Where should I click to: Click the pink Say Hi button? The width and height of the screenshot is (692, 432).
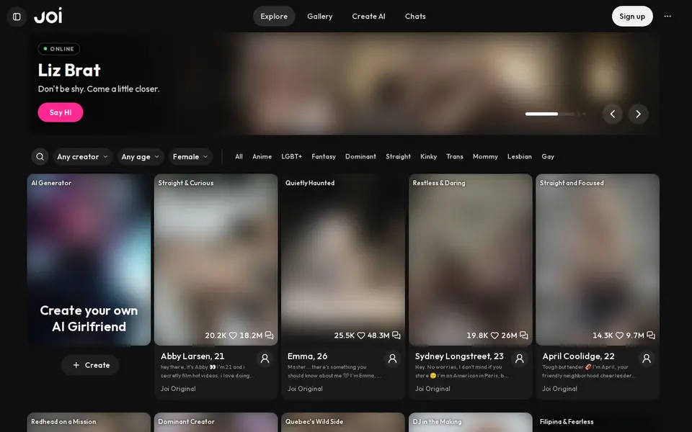(x=61, y=112)
